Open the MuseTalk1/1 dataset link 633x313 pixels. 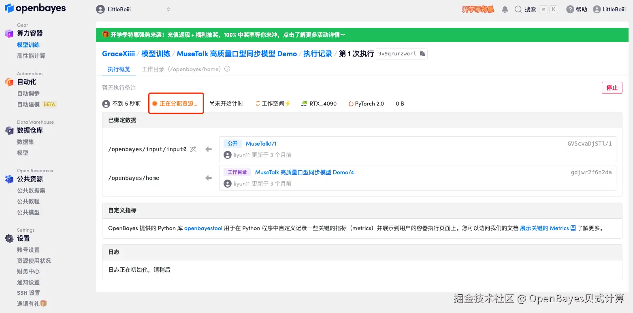[261, 144]
